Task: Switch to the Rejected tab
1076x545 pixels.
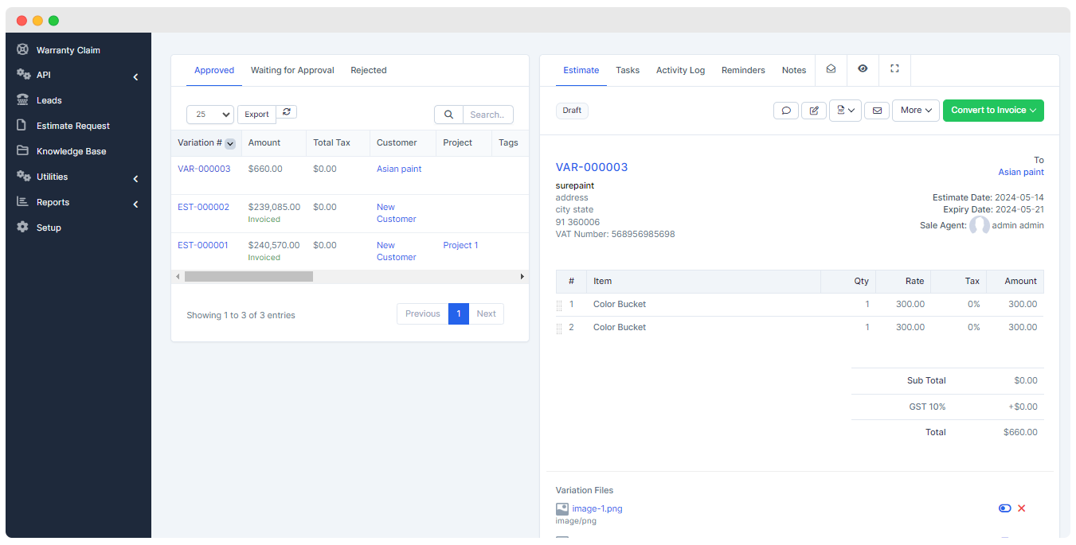Action: coord(369,70)
